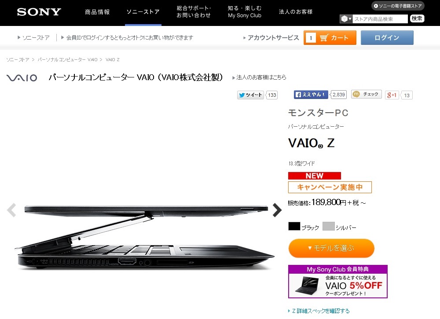
Task: Show previous product image arrow
Action: (11, 210)
